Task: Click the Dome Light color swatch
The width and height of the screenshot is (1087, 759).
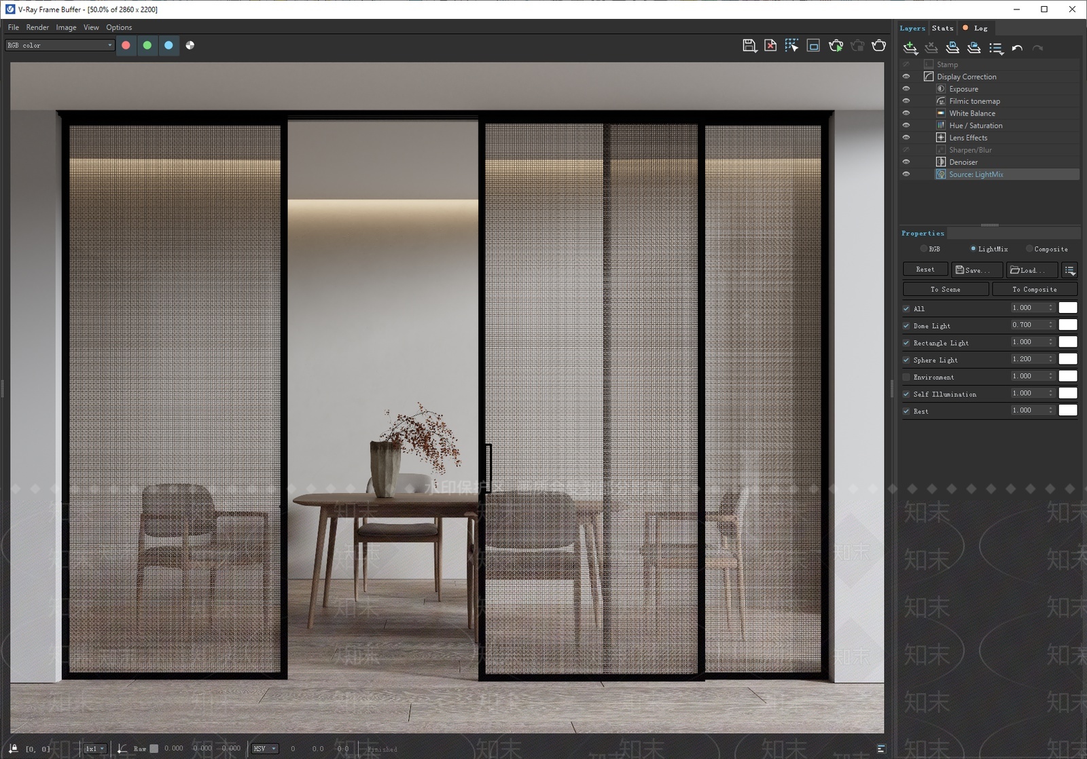Action: point(1068,325)
